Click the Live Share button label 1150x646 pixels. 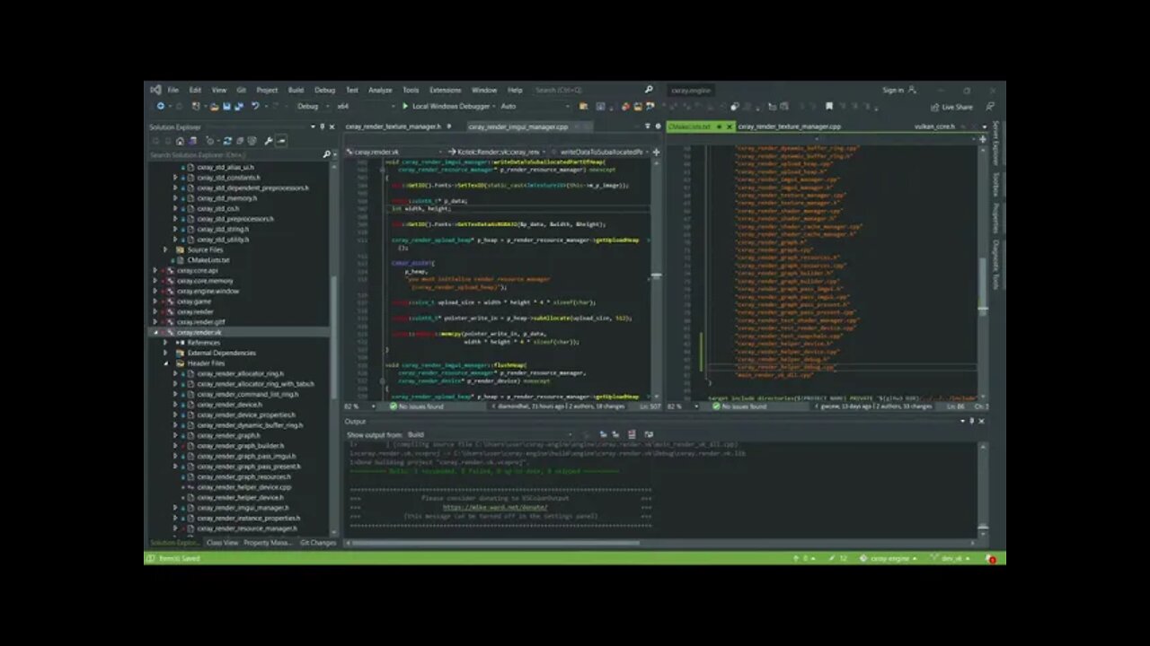point(957,107)
